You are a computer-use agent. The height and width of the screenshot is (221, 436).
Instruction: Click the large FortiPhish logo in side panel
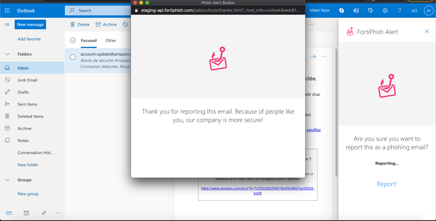coord(387,86)
